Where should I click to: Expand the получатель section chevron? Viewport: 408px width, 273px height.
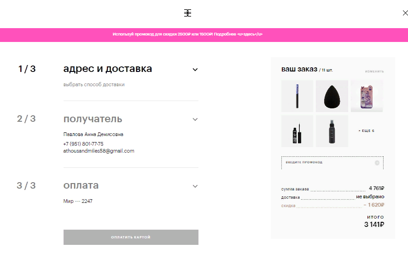(195, 119)
